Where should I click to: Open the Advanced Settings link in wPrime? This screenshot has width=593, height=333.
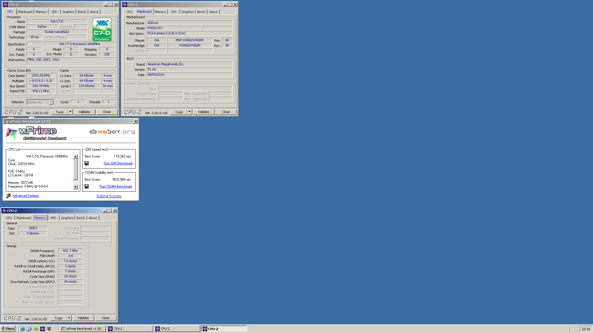[26, 196]
